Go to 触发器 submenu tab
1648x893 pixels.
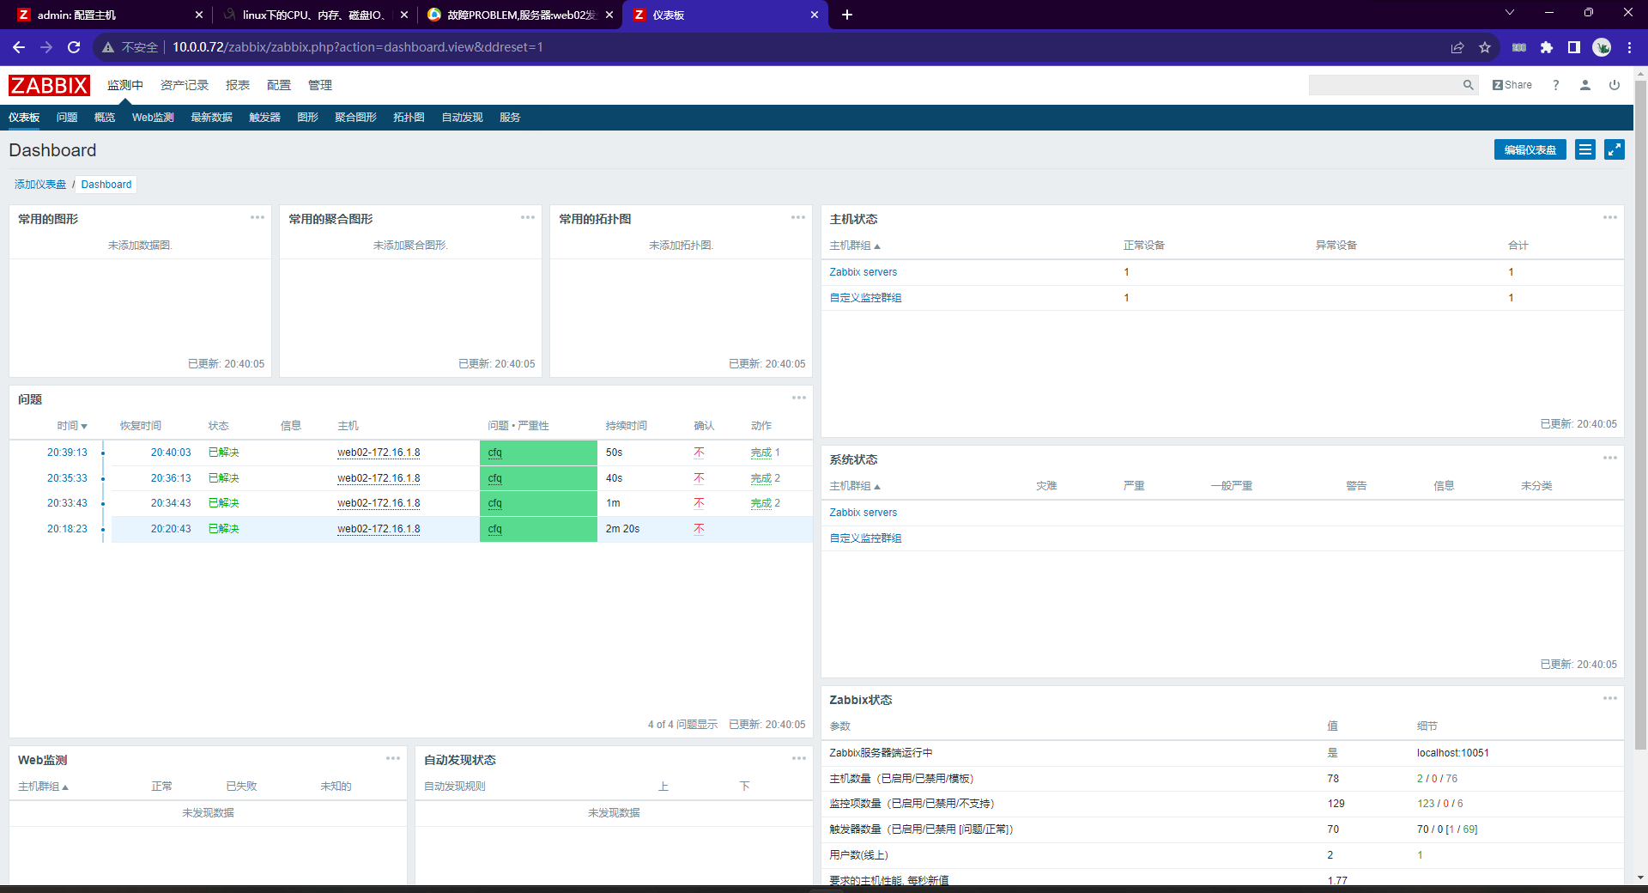(265, 118)
